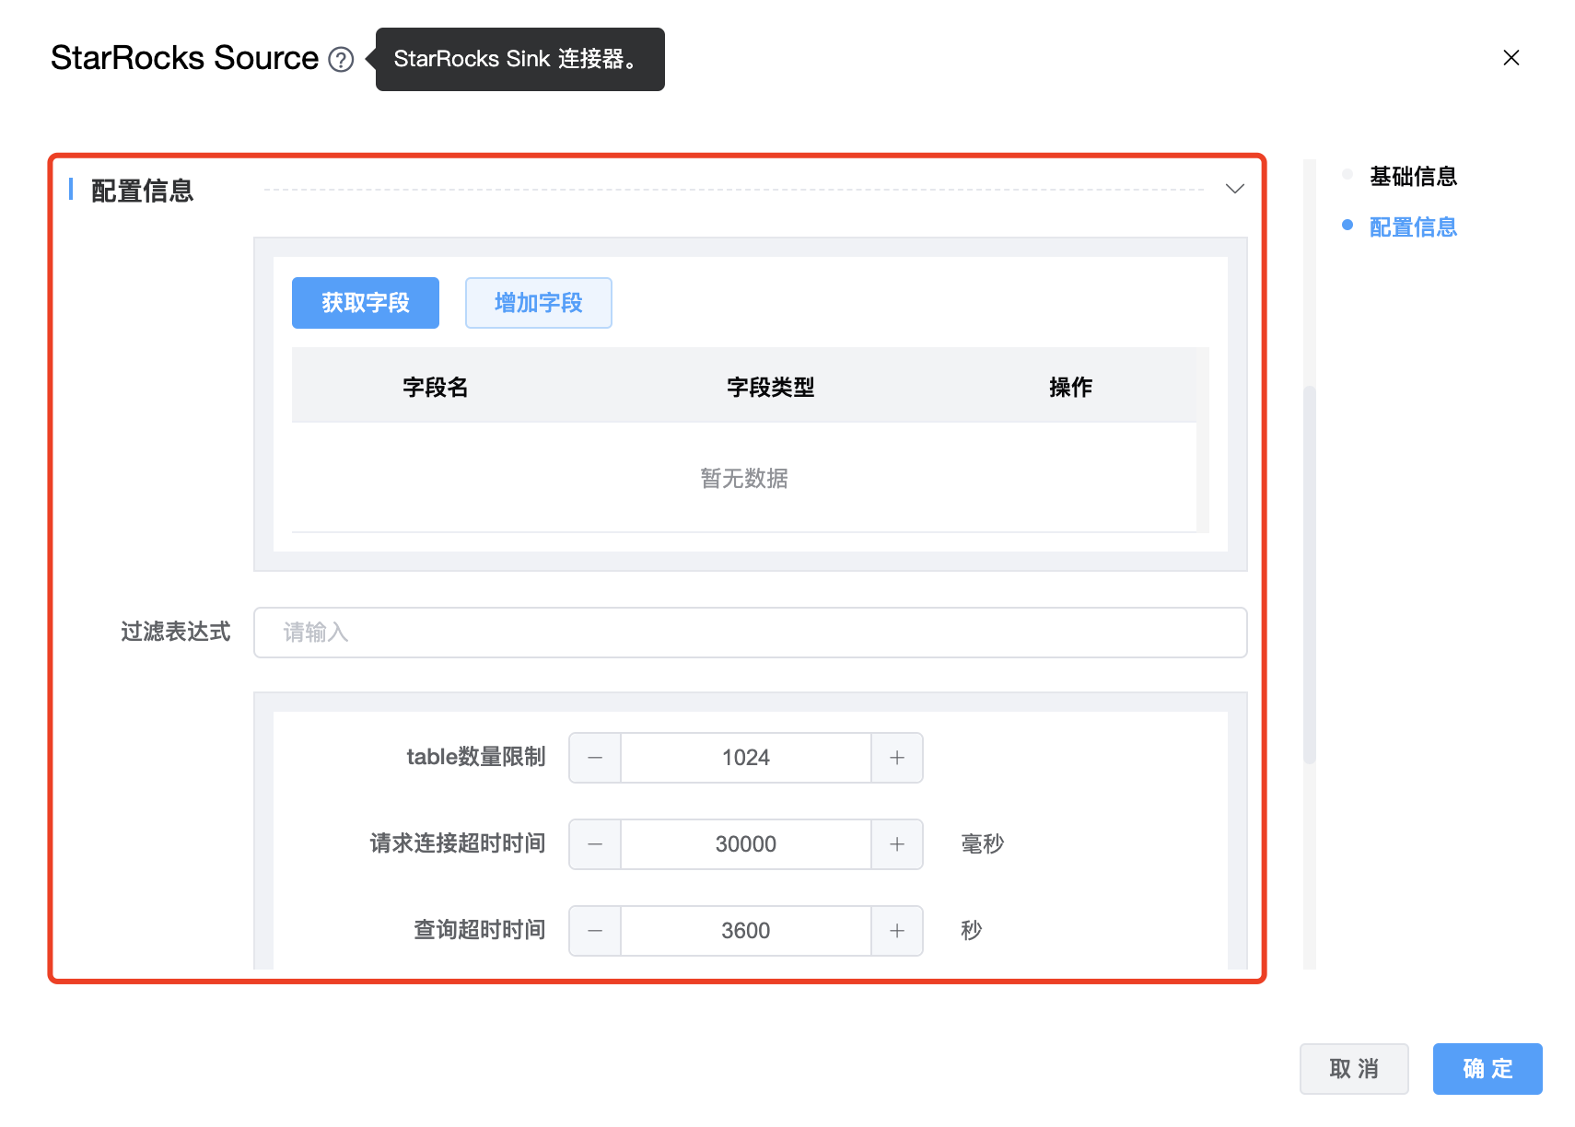Click the 增加字段 button
The image size is (1575, 1127).
(x=538, y=303)
